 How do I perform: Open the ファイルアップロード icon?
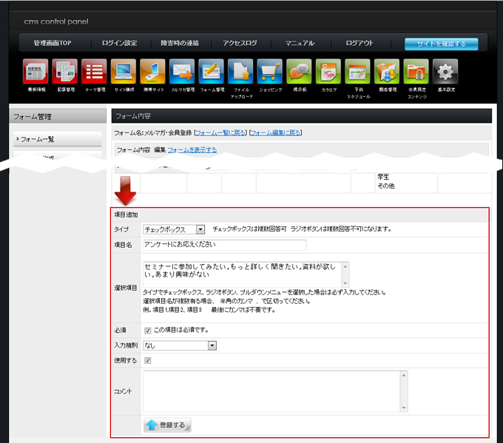pos(240,72)
